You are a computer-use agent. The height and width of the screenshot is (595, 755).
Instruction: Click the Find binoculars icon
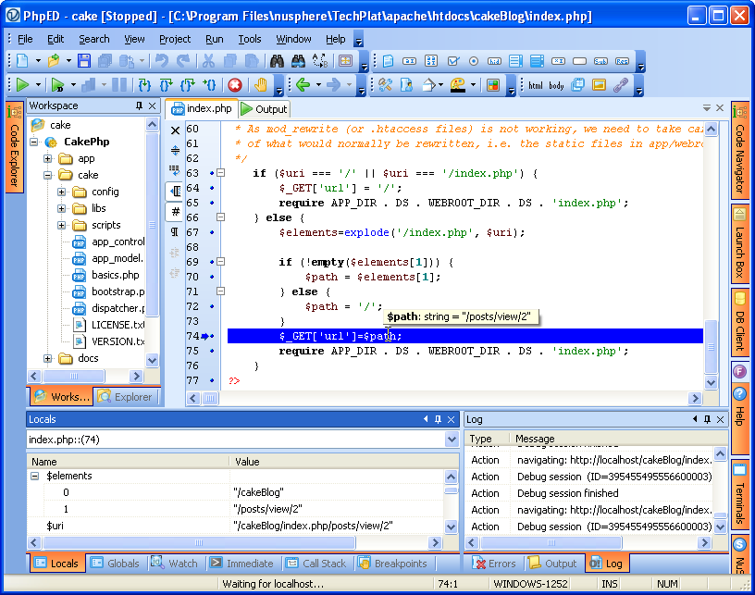[276, 61]
